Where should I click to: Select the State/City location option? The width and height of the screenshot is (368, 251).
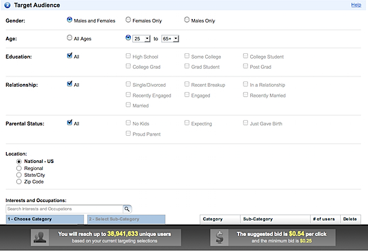click(x=19, y=175)
